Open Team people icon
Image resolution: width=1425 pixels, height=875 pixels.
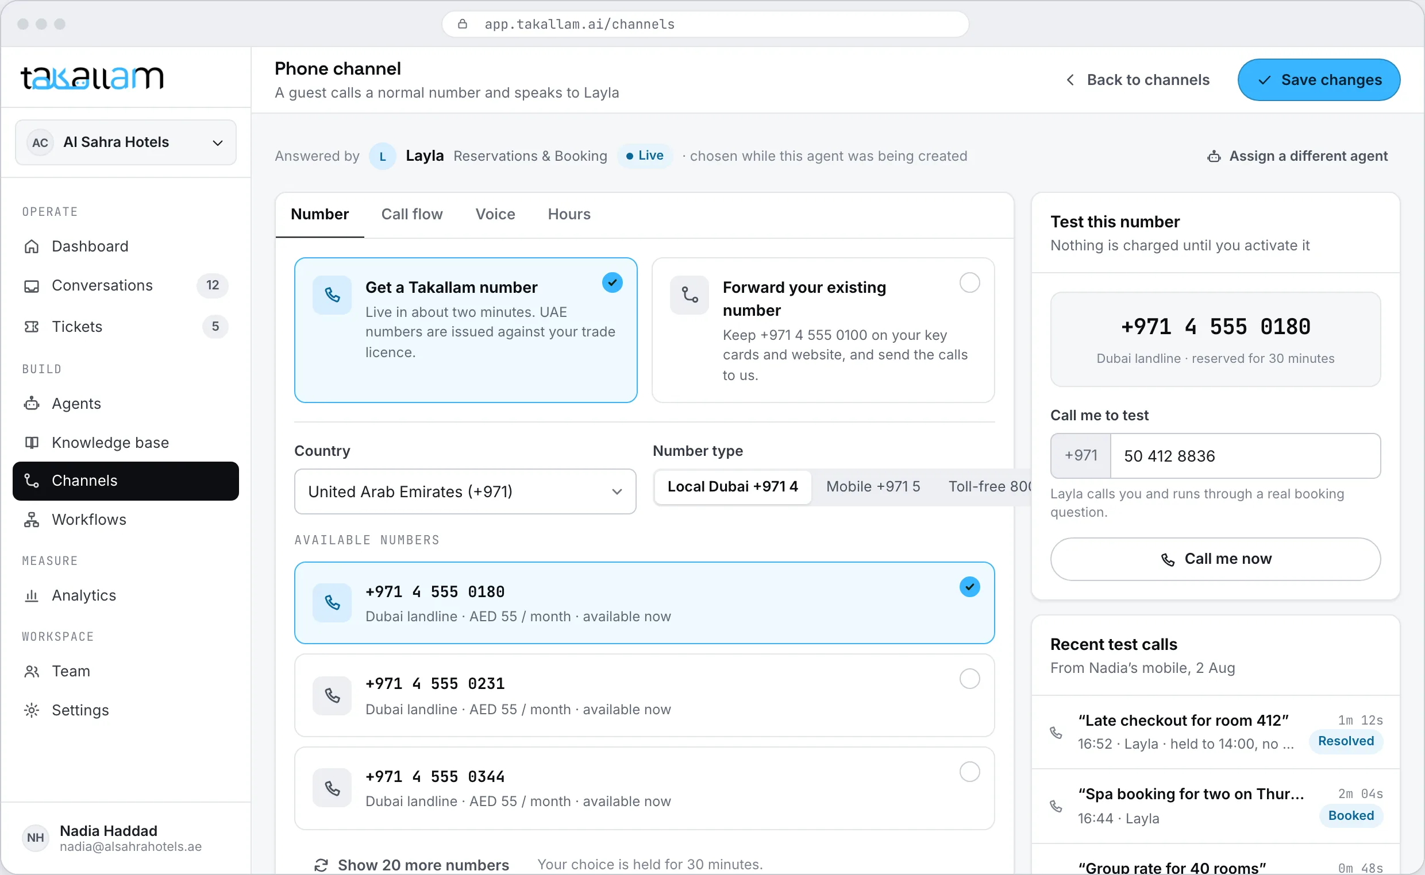click(x=31, y=671)
